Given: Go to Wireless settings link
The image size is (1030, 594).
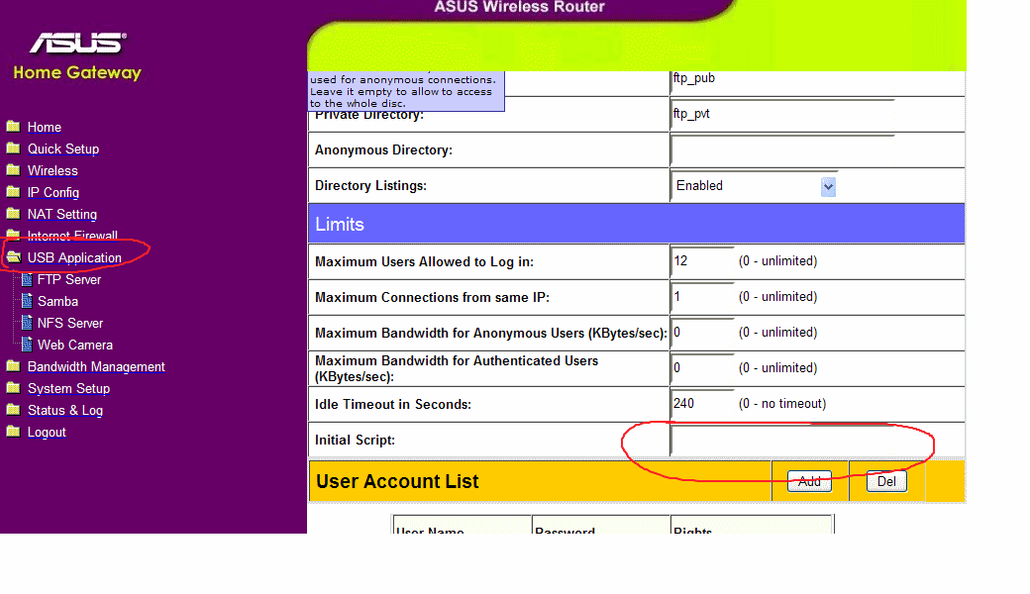Looking at the screenshot, I should click(52, 170).
